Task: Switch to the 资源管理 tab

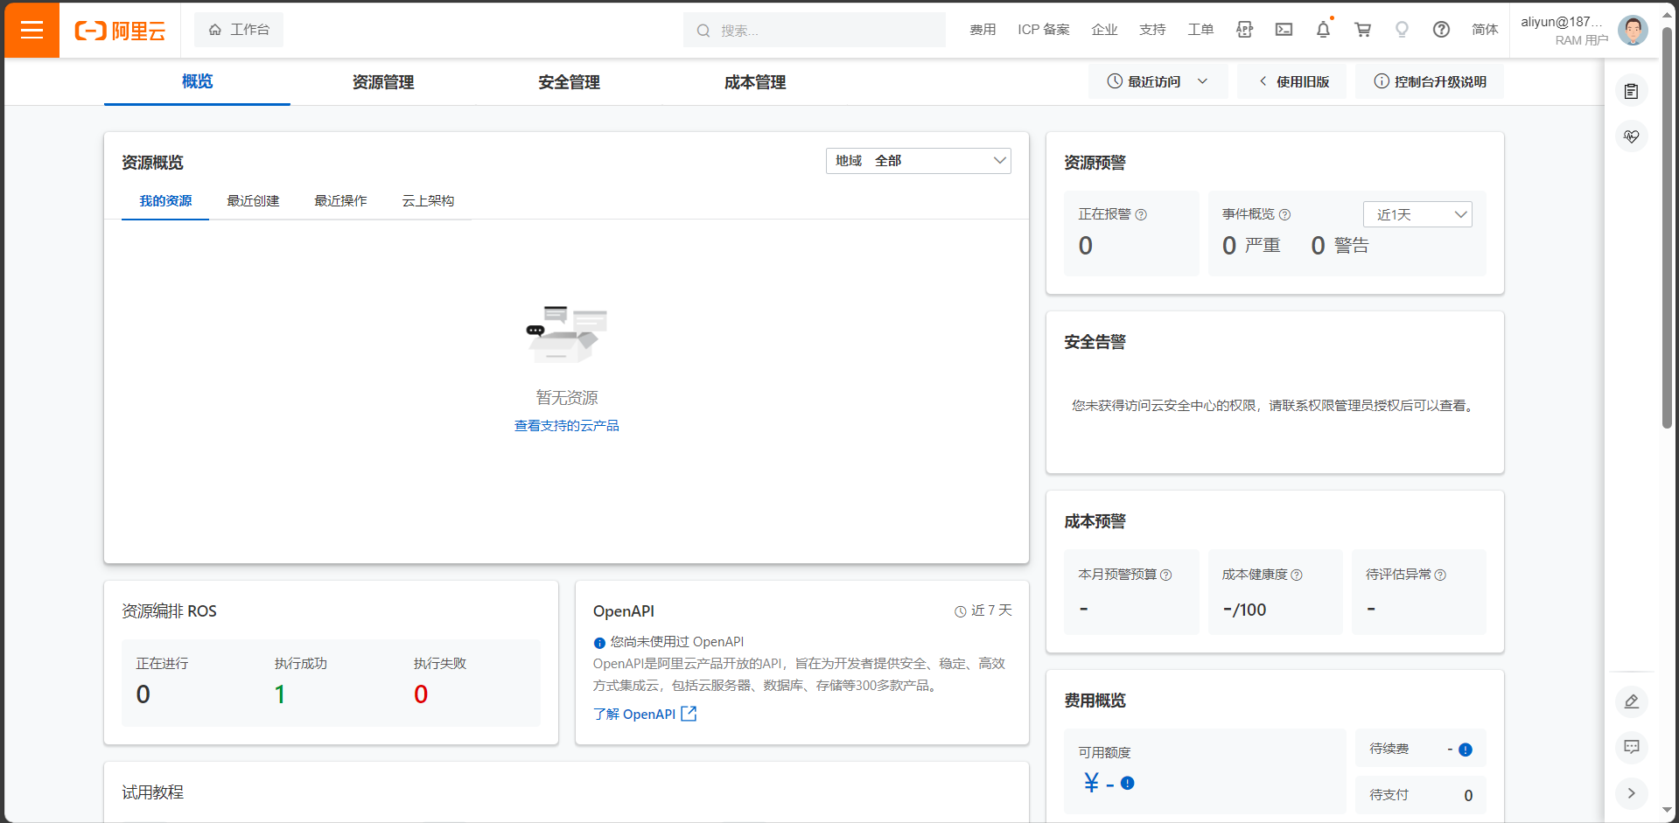Action: (383, 82)
